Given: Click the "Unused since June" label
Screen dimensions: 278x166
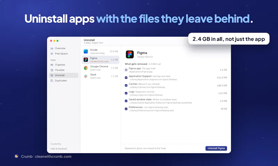Looking at the screenshot, I should point(99,62).
